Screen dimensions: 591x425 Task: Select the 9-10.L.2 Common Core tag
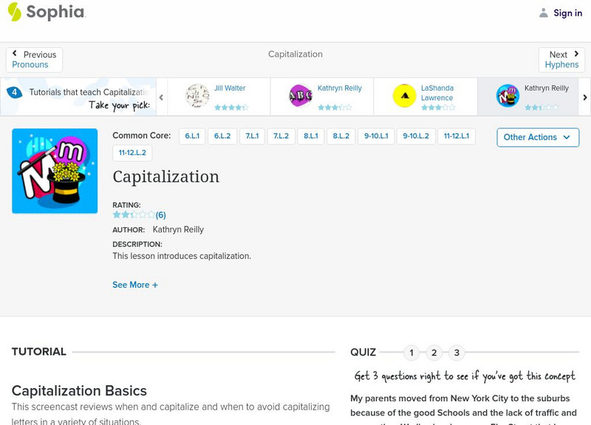[416, 137]
